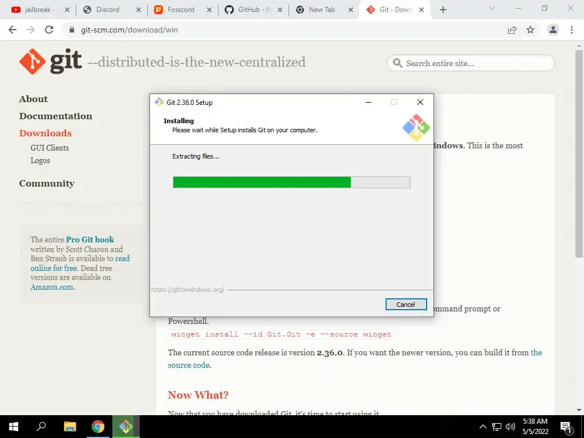Screen dimensions: 584x438
Task: View site security lock information
Action: point(72,30)
